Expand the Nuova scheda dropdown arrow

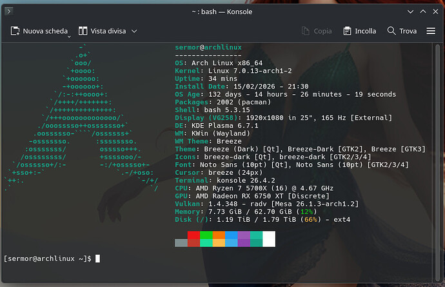coord(69,37)
